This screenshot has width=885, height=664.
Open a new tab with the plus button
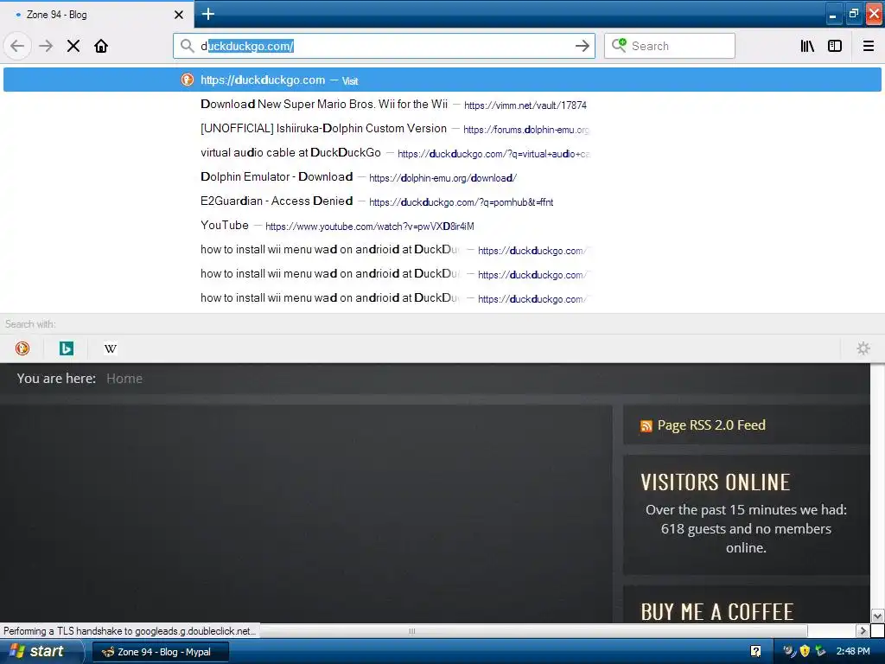click(207, 14)
